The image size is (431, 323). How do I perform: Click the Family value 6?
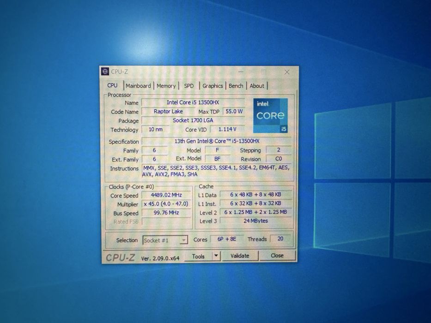(154, 150)
